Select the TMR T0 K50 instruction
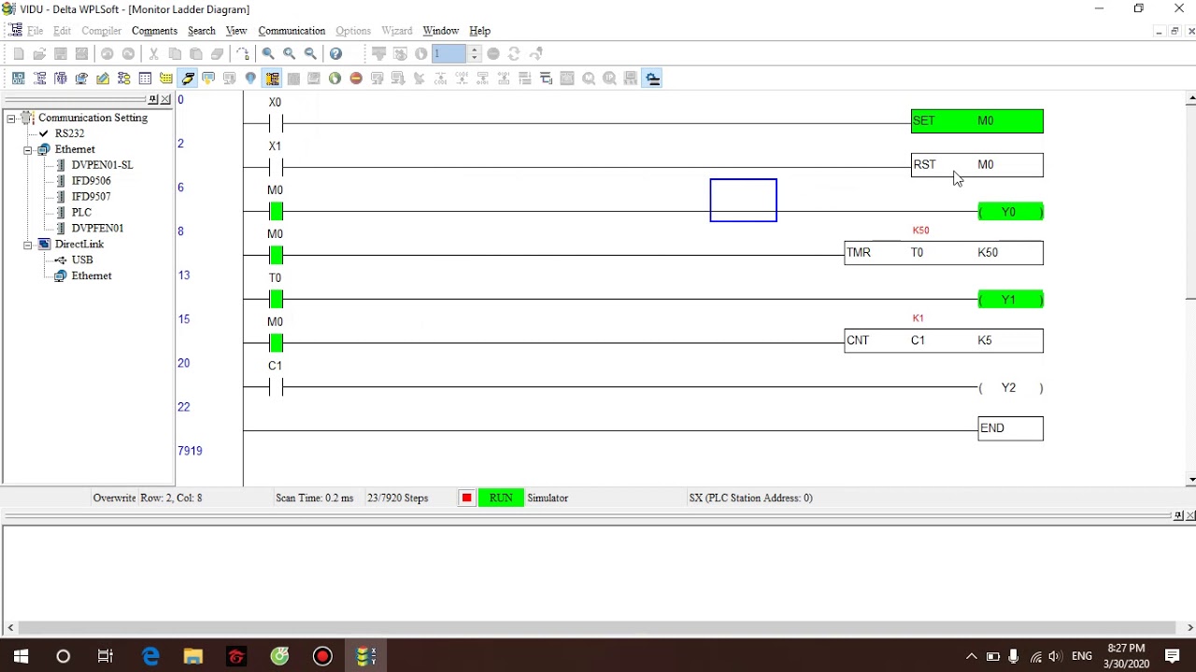This screenshot has width=1196, height=672. 944,253
